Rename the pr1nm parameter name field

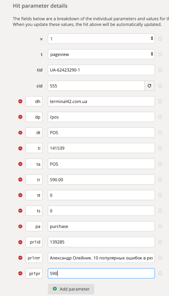(34, 258)
